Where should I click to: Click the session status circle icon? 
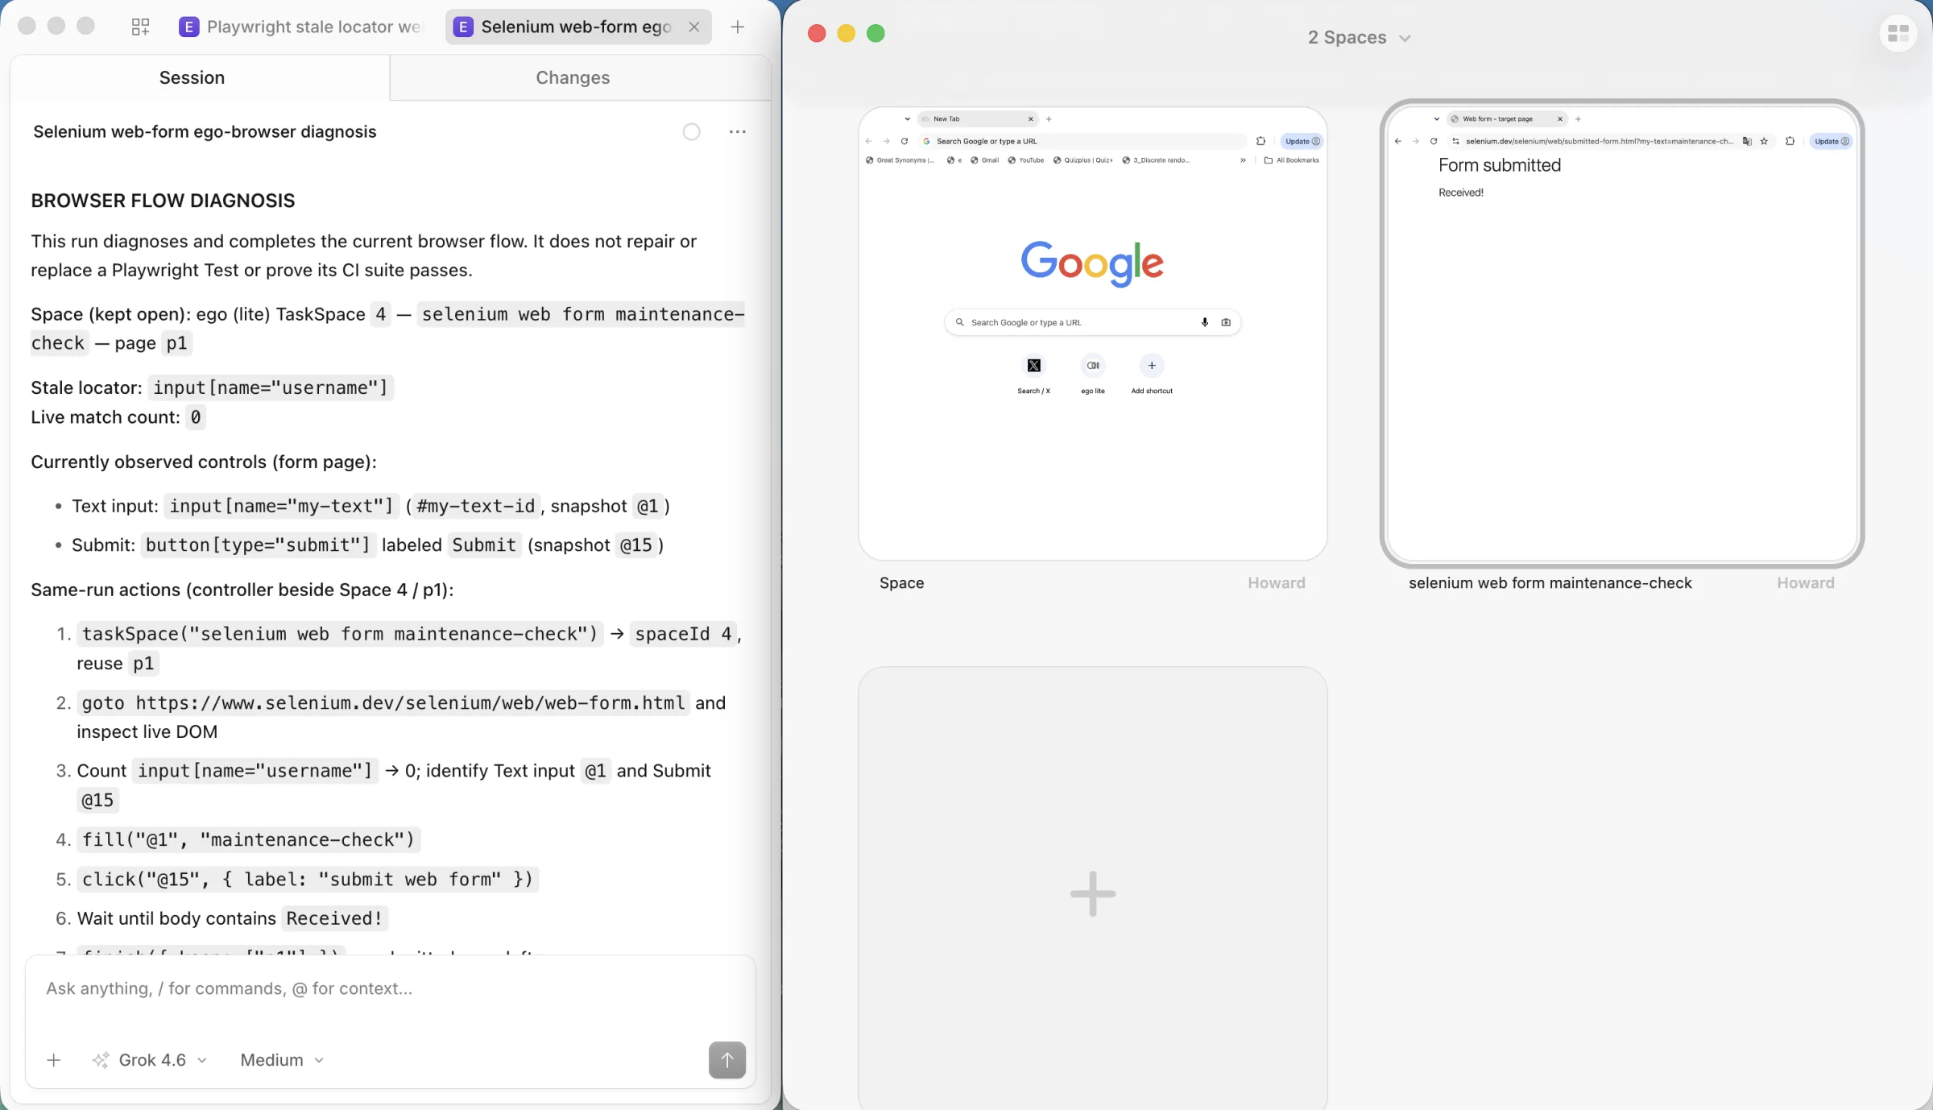pyautogui.click(x=691, y=131)
